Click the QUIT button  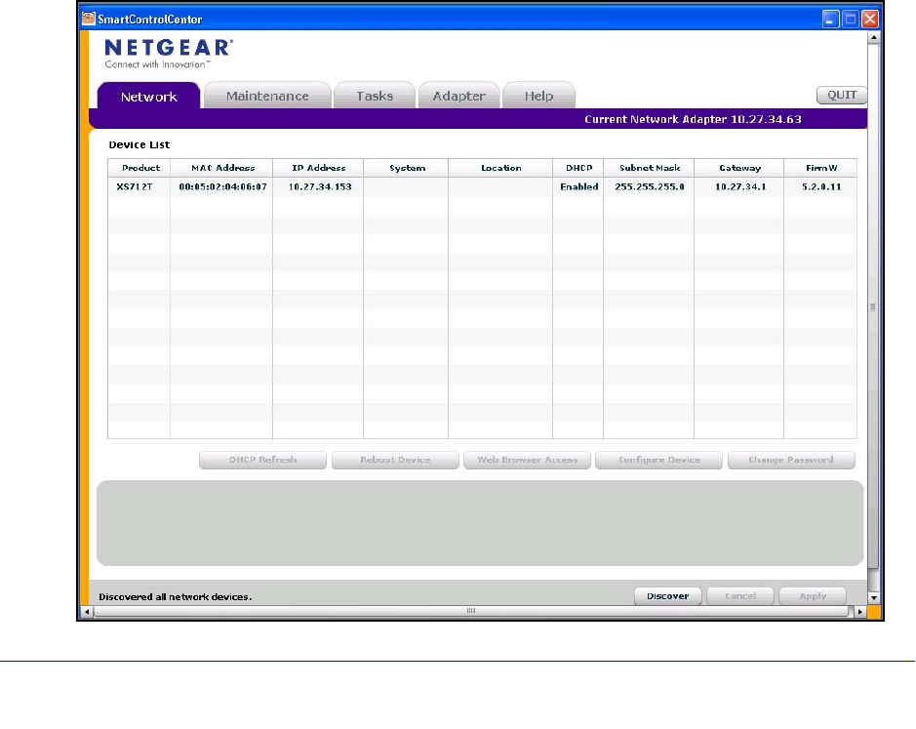pyautogui.click(x=841, y=95)
